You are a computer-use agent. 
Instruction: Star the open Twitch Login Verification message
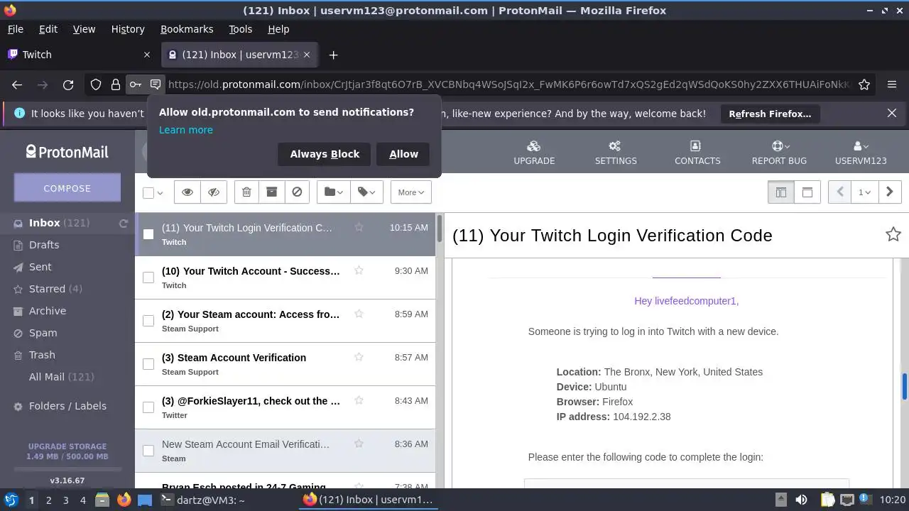point(893,234)
